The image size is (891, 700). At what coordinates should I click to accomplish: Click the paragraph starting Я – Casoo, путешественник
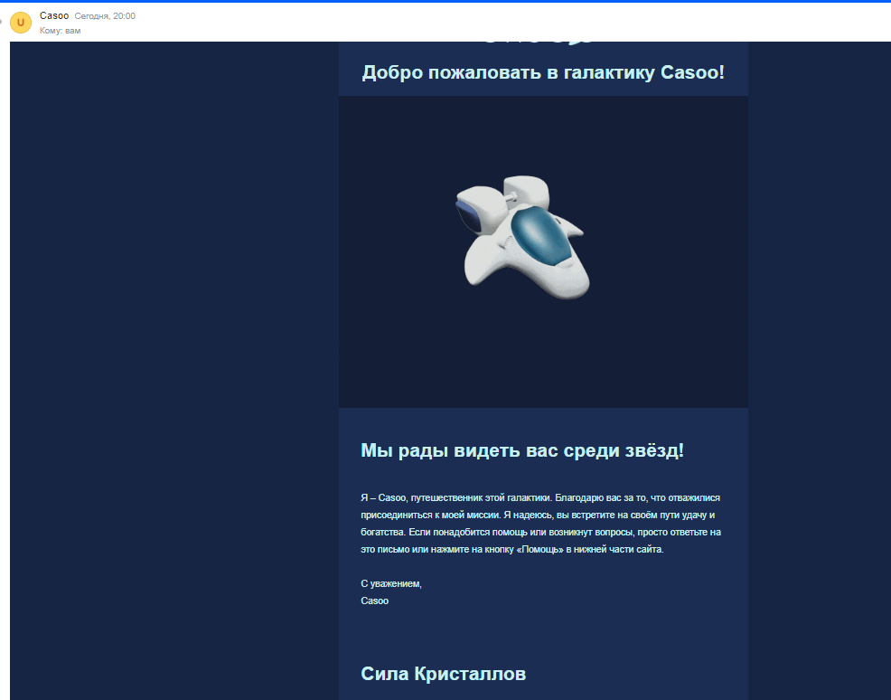(x=541, y=523)
